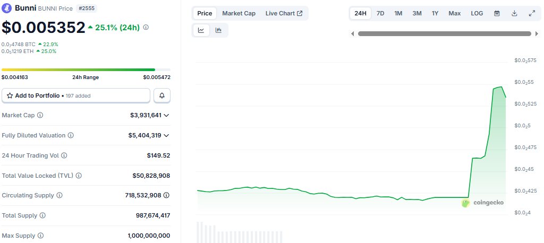This screenshot has width=544, height=243.
Task: Select 3M time range
Action: [x=417, y=13]
